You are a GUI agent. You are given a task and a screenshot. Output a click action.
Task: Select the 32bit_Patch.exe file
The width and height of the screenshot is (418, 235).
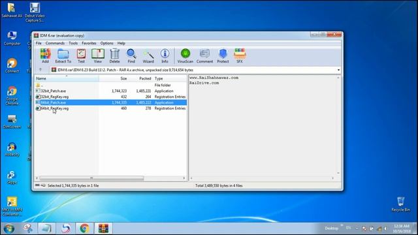click(110, 91)
